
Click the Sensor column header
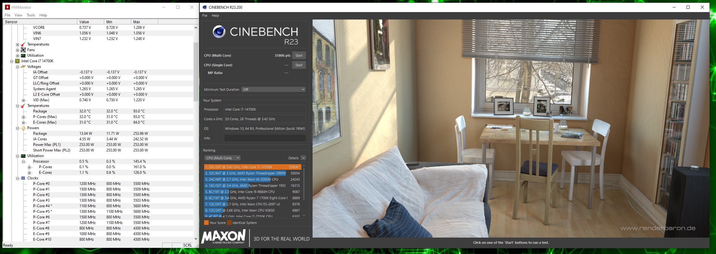(x=40, y=22)
